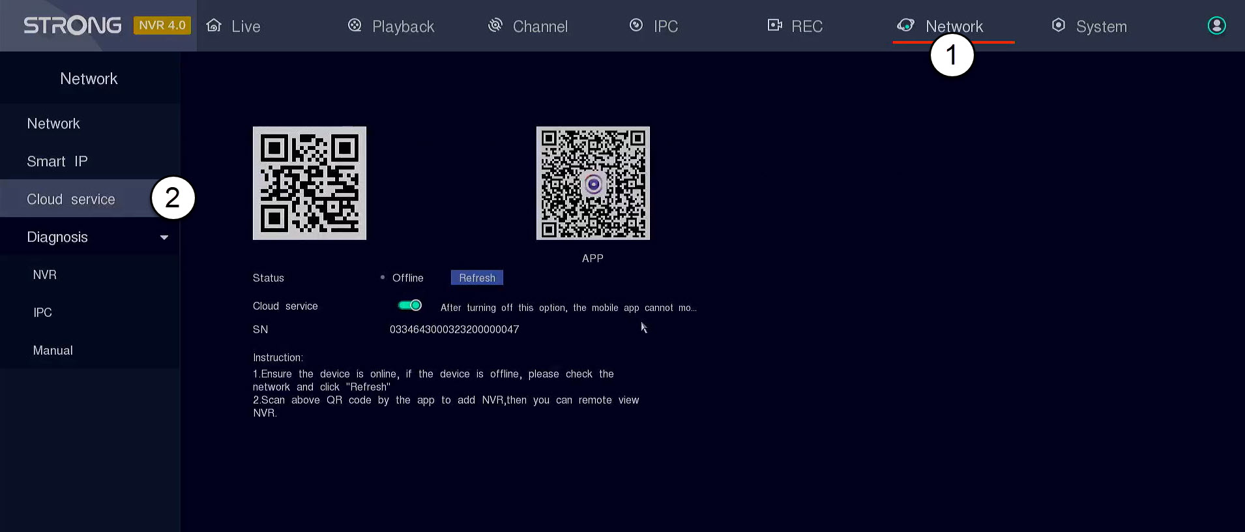The image size is (1245, 532).
Task: Turn off the Cloud service switch
Action: coord(410,305)
